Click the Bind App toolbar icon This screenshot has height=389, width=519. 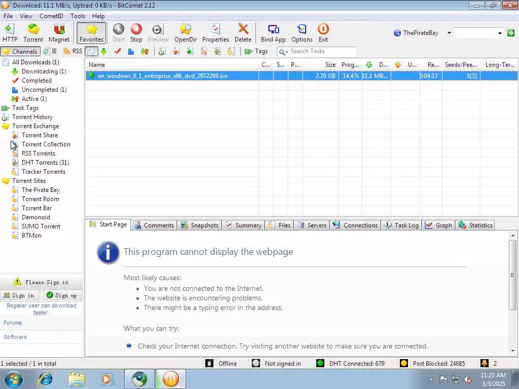point(273,33)
